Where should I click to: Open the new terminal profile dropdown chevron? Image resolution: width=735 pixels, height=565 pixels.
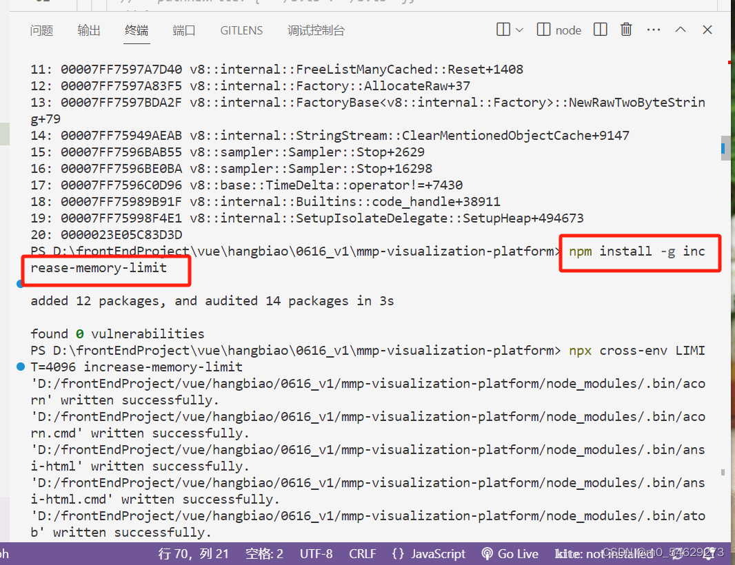click(519, 30)
